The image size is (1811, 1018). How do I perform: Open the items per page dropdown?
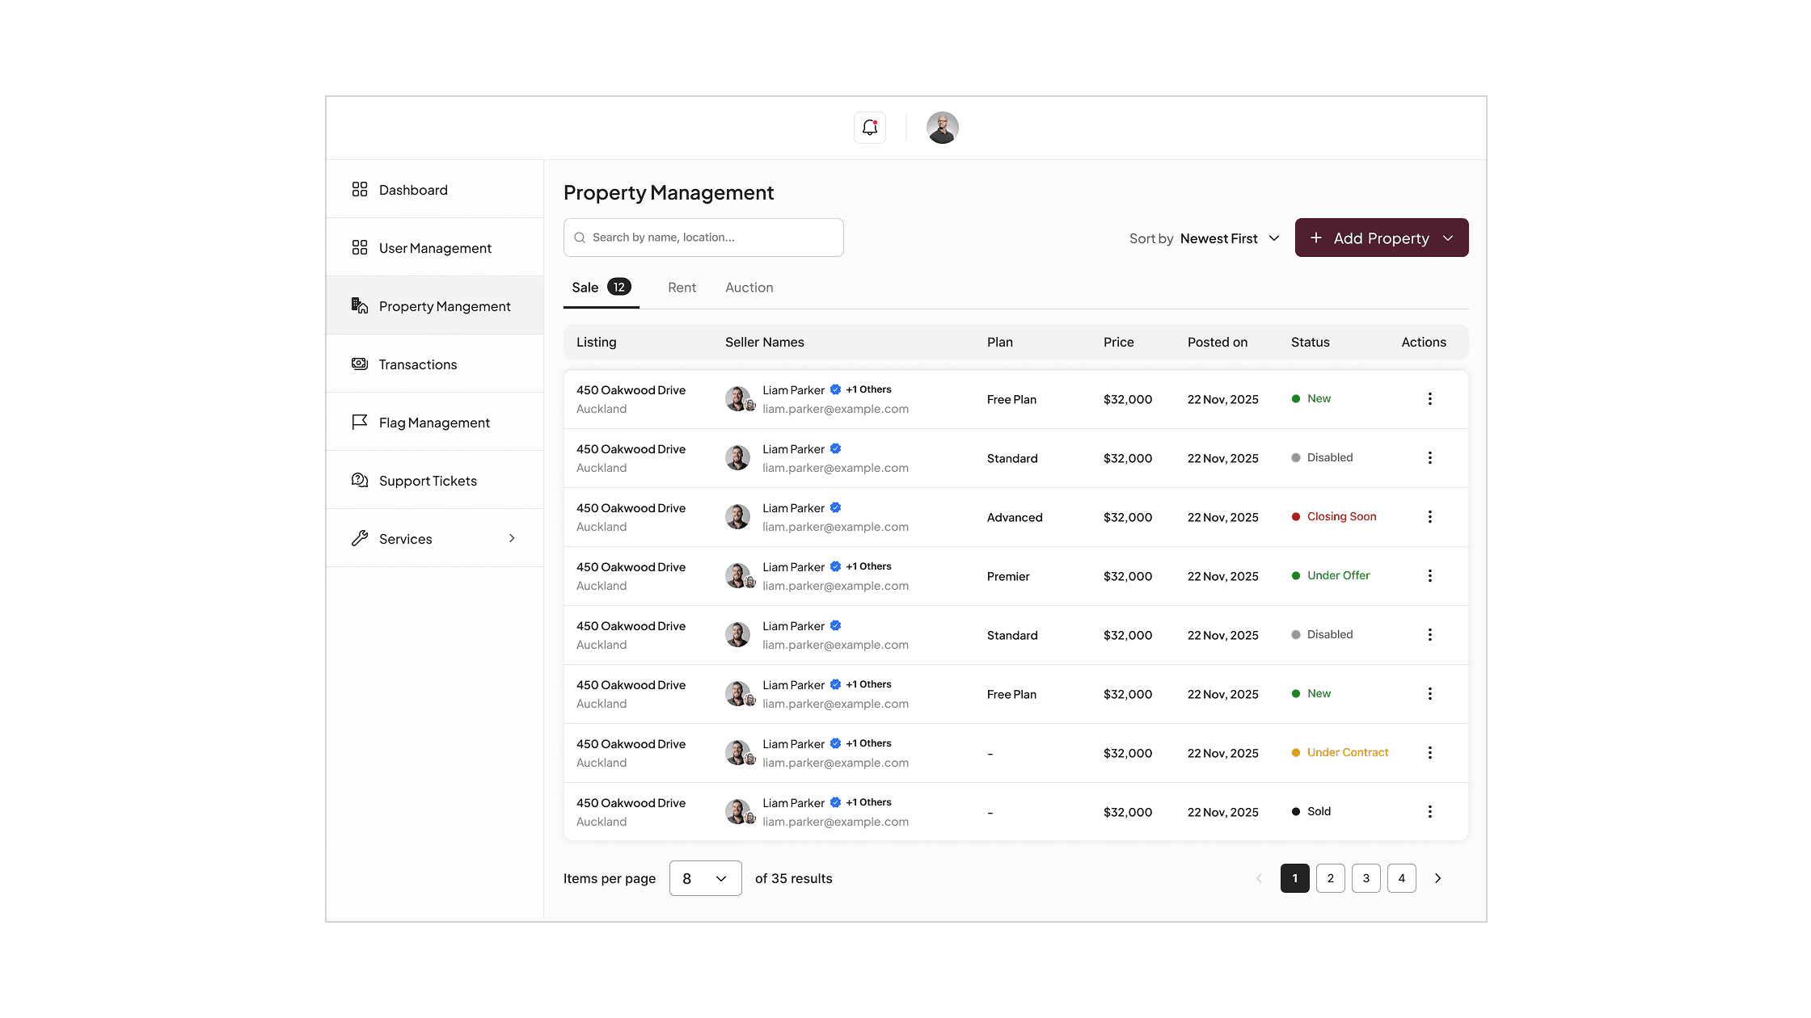pyautogui.click(x=706, y=878)
